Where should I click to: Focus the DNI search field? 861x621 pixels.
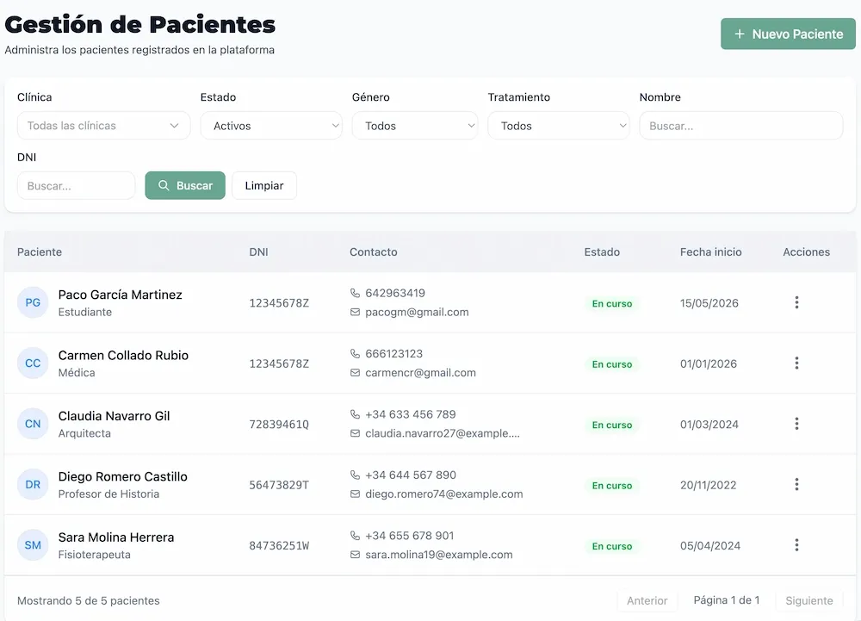click(76, 185)
